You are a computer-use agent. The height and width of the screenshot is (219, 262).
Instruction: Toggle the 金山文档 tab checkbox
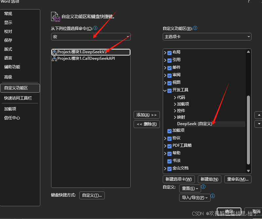tap(169, 169)
